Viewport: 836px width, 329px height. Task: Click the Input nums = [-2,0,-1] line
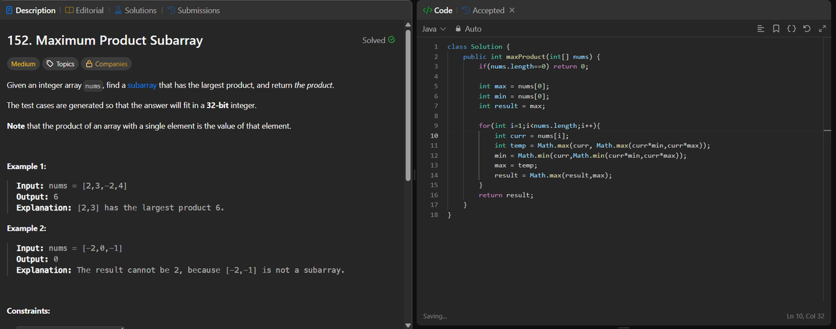(x=70, y=248)
